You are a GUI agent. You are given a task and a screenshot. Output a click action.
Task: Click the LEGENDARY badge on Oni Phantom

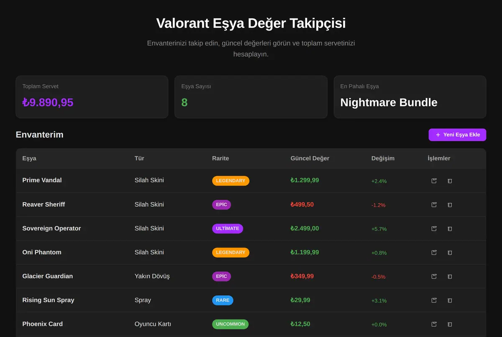click(x=231, y=253)
